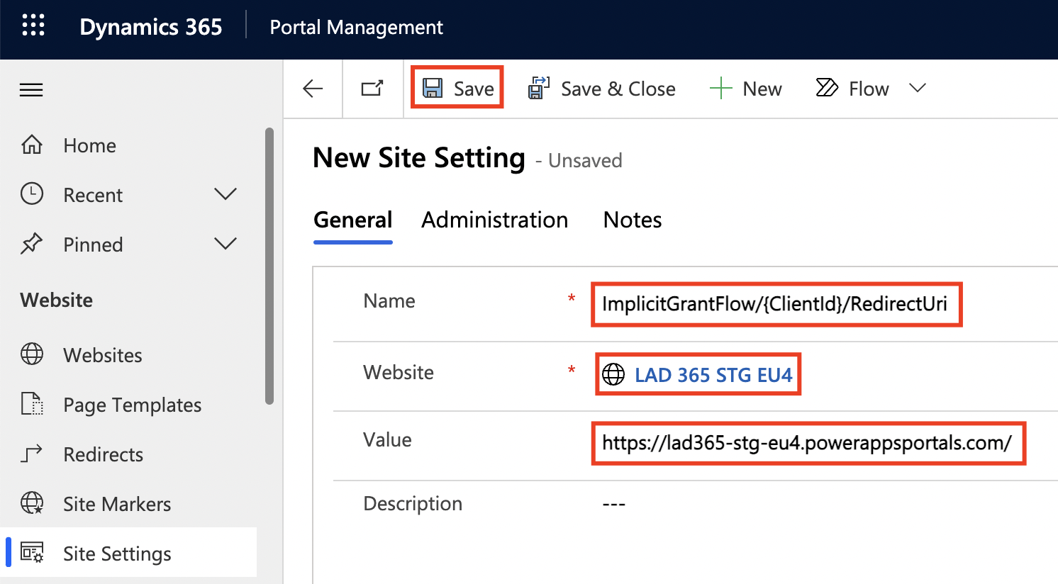Click the Name field label
Viewport: 1058px width, 584px height.
pyautogui.click(x=389, y=301)
